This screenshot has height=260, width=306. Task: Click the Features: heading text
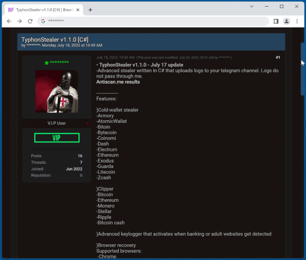107,99
